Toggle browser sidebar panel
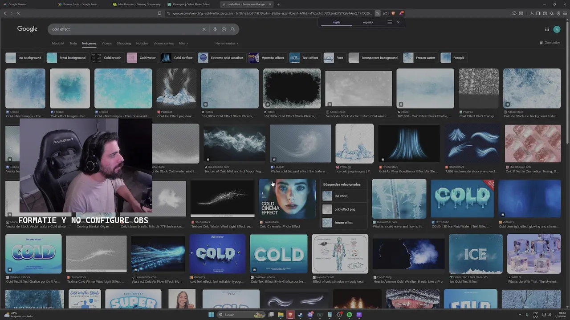 [x=538, y=13]
